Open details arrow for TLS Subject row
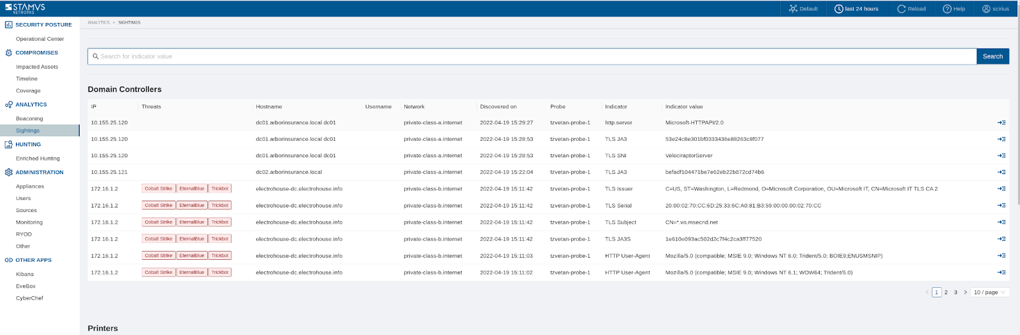The width and height of the screenshot is (1020, 335). (1002, 222)
